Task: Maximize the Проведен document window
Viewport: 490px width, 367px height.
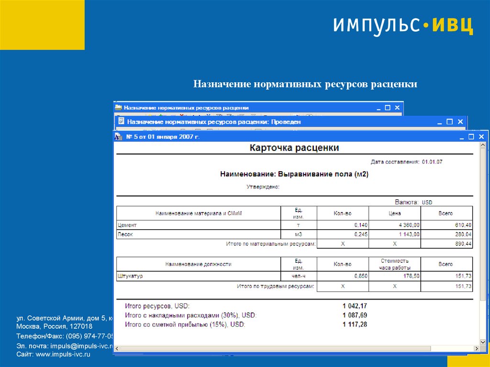Action: (x=449, y=122)
